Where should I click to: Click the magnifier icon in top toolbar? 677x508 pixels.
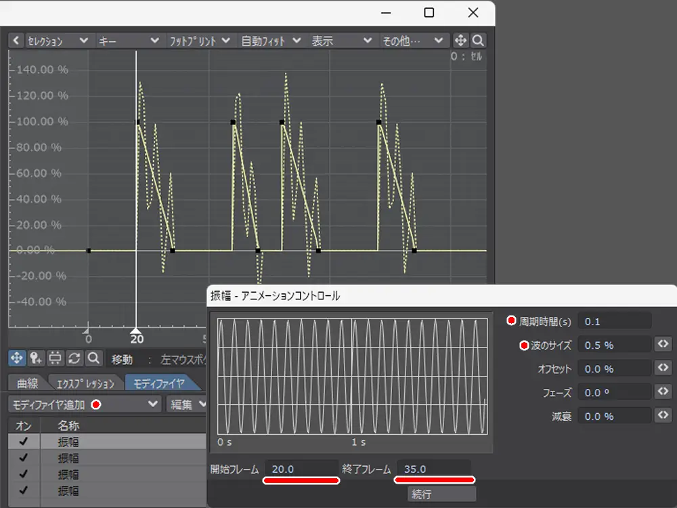(478, 40)
